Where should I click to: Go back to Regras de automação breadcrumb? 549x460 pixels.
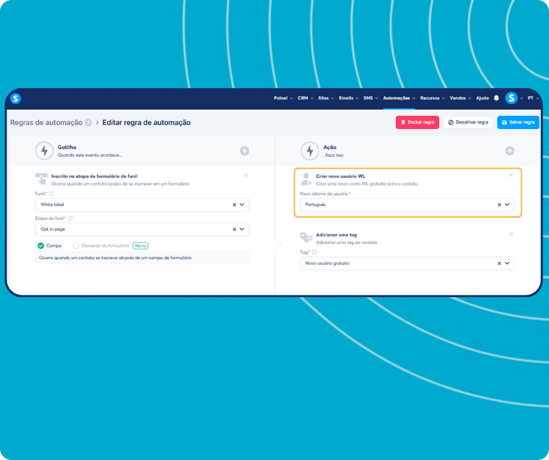tap(46, 123)
